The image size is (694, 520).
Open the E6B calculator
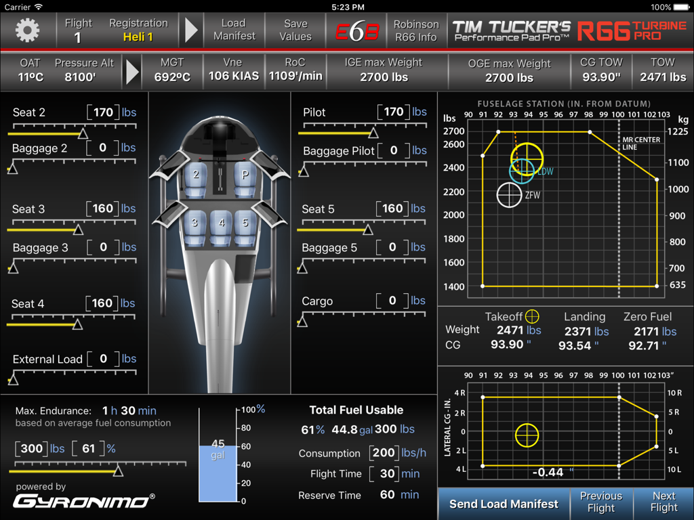[x=356, y=30]
